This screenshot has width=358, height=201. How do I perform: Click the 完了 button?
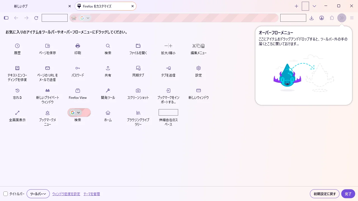click(x=348, y=194)
